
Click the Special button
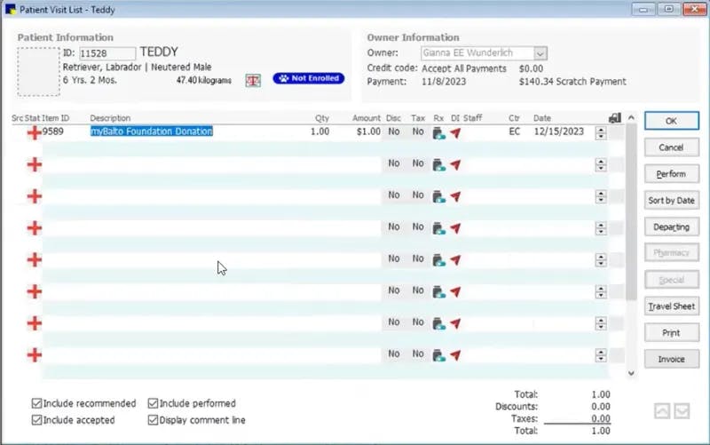coord(672,280)
